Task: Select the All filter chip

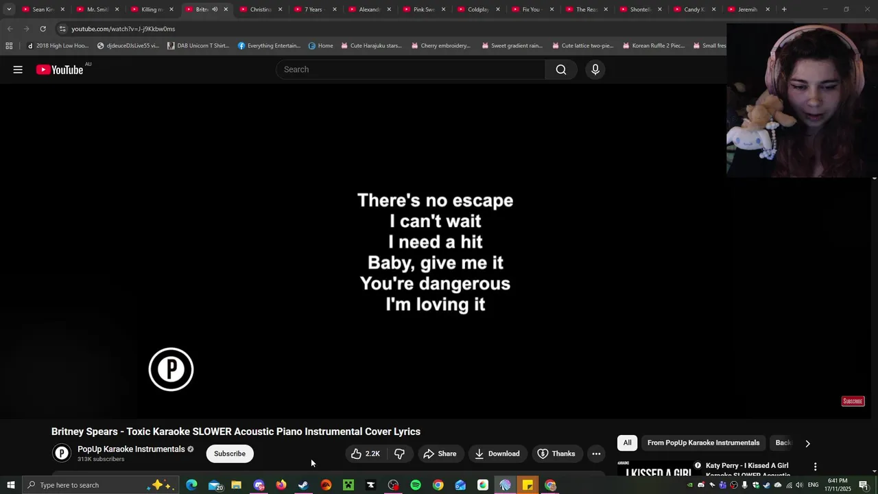Action: (627, 443)
